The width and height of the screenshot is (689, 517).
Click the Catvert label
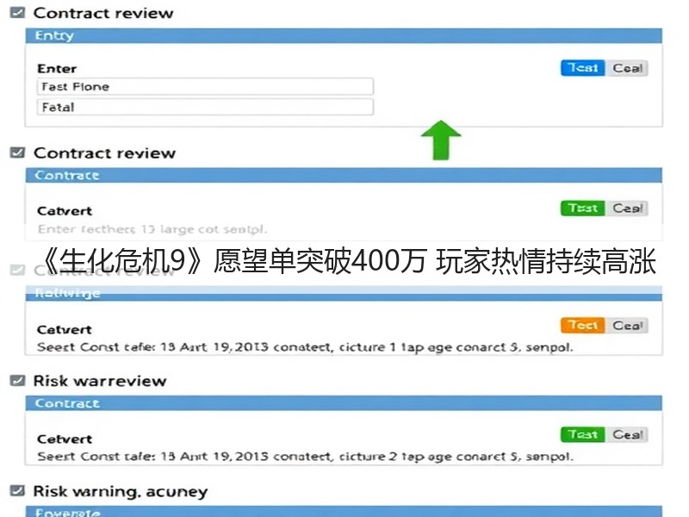[x=65, y=211]
